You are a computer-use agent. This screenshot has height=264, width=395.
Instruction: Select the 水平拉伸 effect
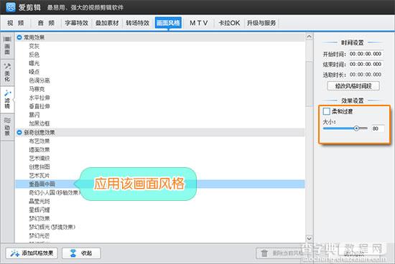(x=39, y=98)
